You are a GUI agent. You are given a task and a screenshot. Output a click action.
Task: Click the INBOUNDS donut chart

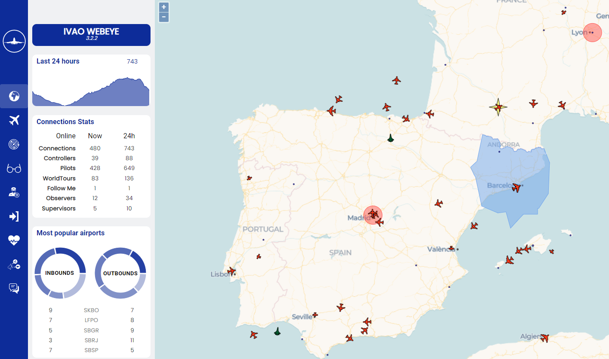60,273
